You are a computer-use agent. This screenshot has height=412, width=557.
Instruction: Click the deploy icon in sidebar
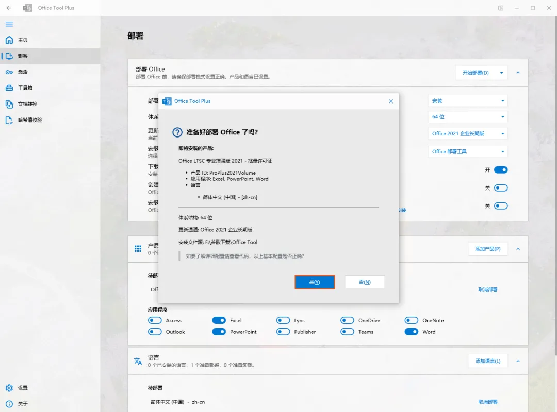pyautogui.click(x=9, y=56)
